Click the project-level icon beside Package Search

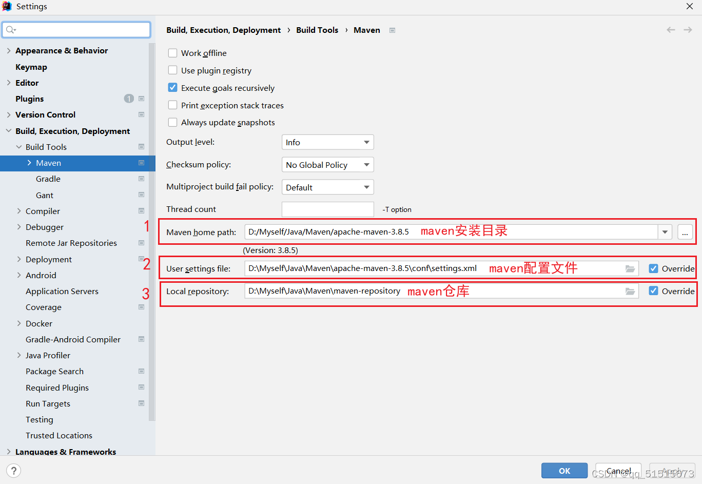(141, 371)
